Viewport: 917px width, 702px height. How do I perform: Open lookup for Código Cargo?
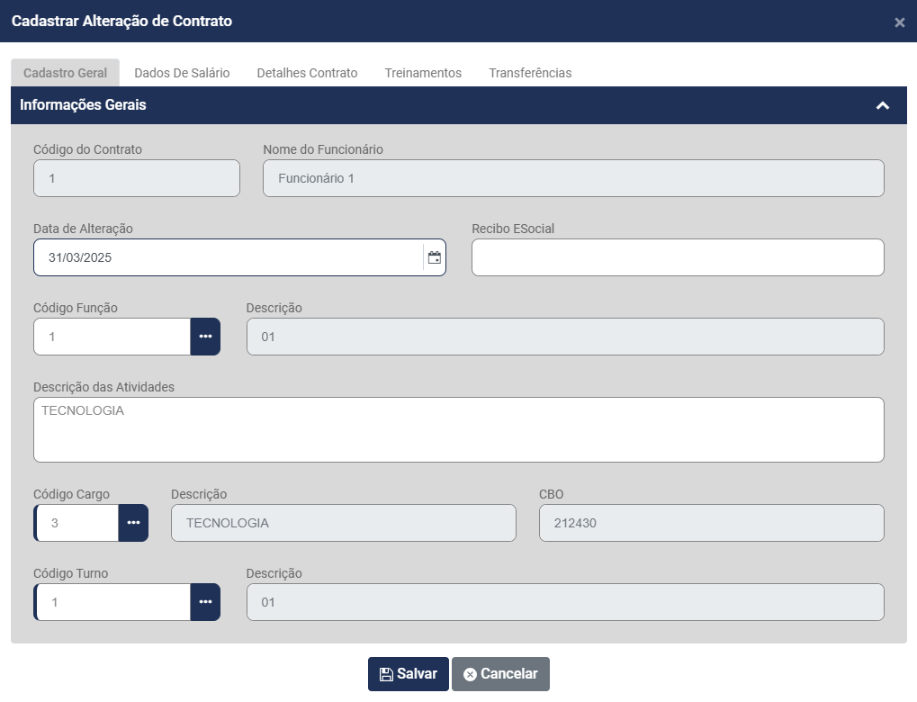tap(133, 523)
